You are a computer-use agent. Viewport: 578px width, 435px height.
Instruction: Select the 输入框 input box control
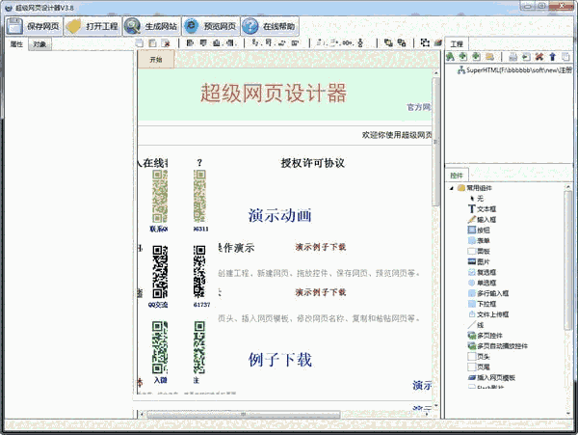pyautogui.click(x=483, y=220)
